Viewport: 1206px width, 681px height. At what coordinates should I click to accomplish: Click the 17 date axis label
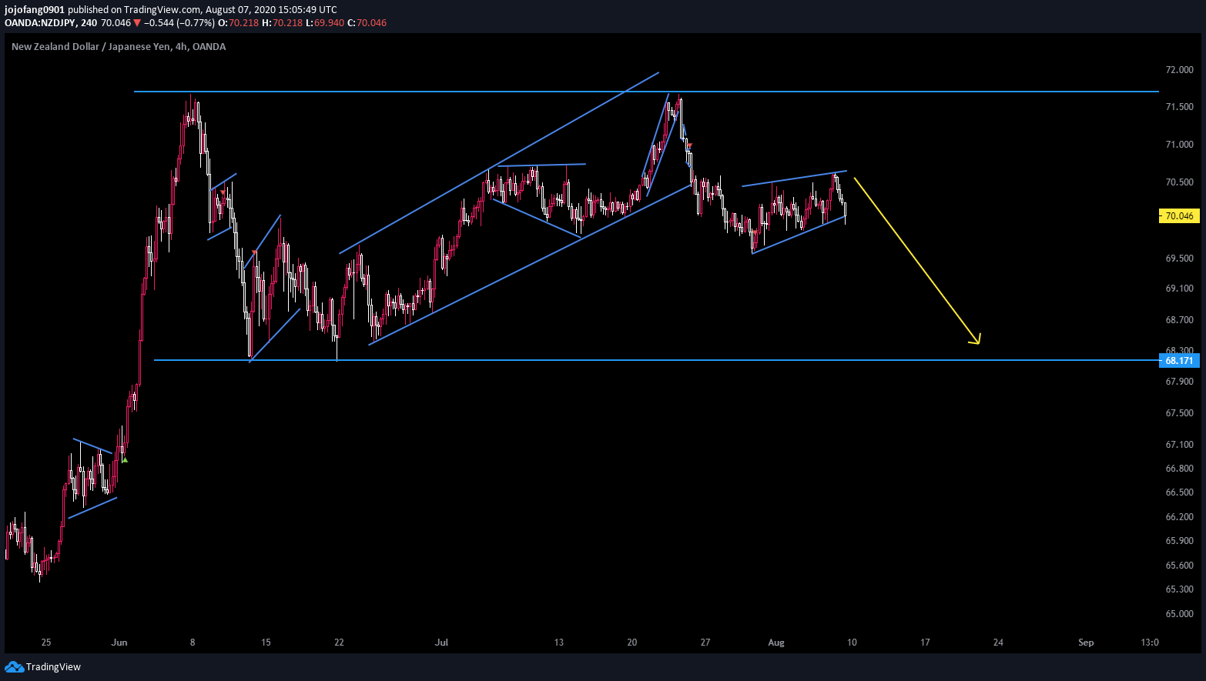(x=925, y=643)
